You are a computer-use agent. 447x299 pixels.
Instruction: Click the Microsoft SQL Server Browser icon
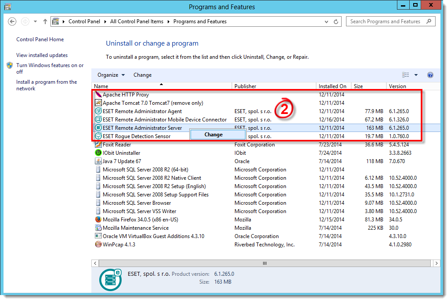(x=98, y=203)
